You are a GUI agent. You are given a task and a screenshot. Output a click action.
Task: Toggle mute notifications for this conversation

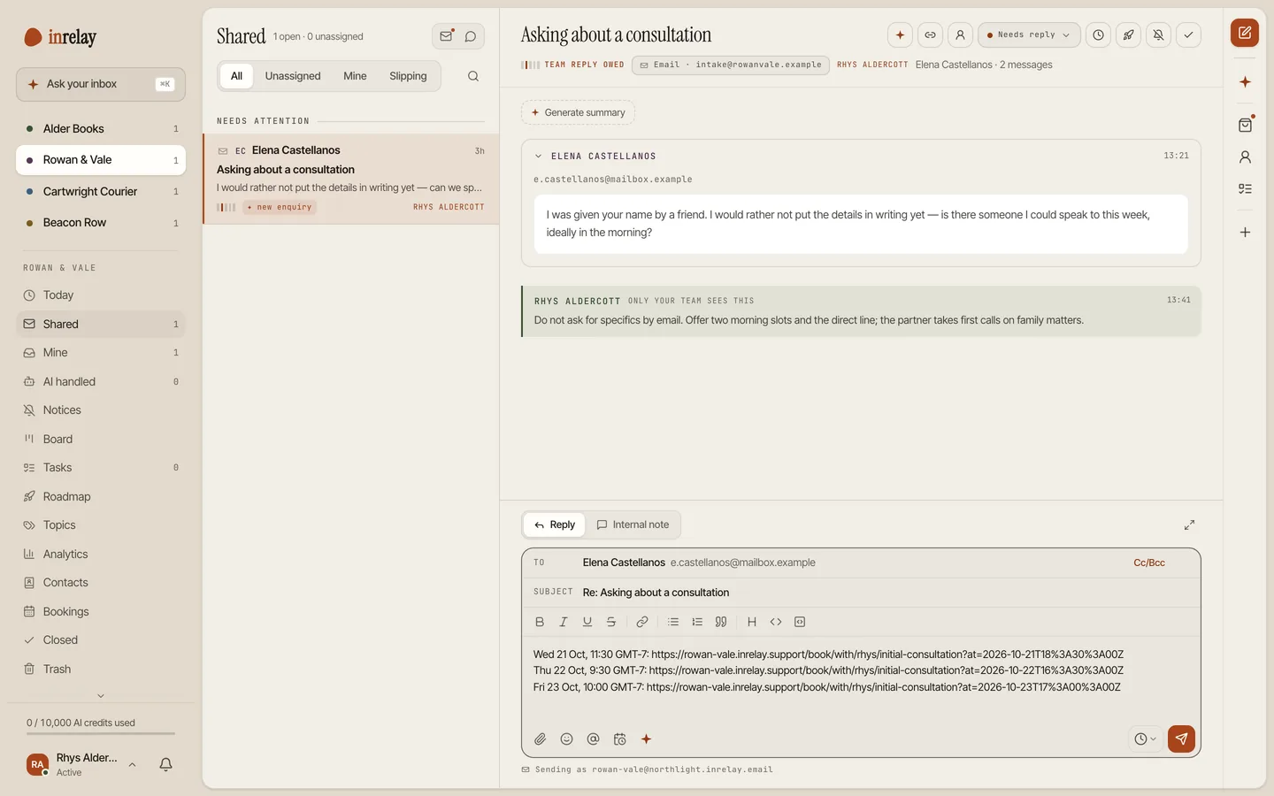(x=1158, y=35)
